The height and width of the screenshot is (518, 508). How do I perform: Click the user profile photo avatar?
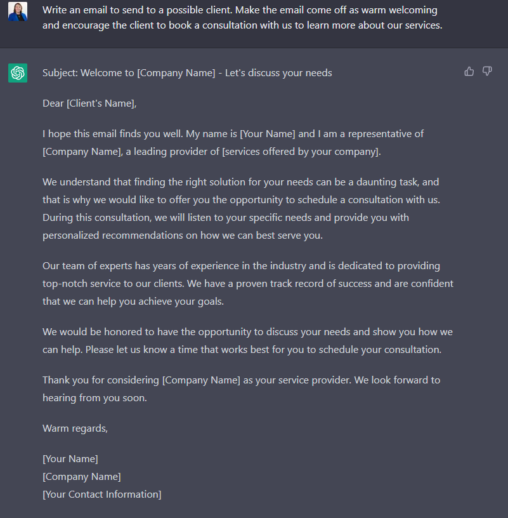[18, 11]
